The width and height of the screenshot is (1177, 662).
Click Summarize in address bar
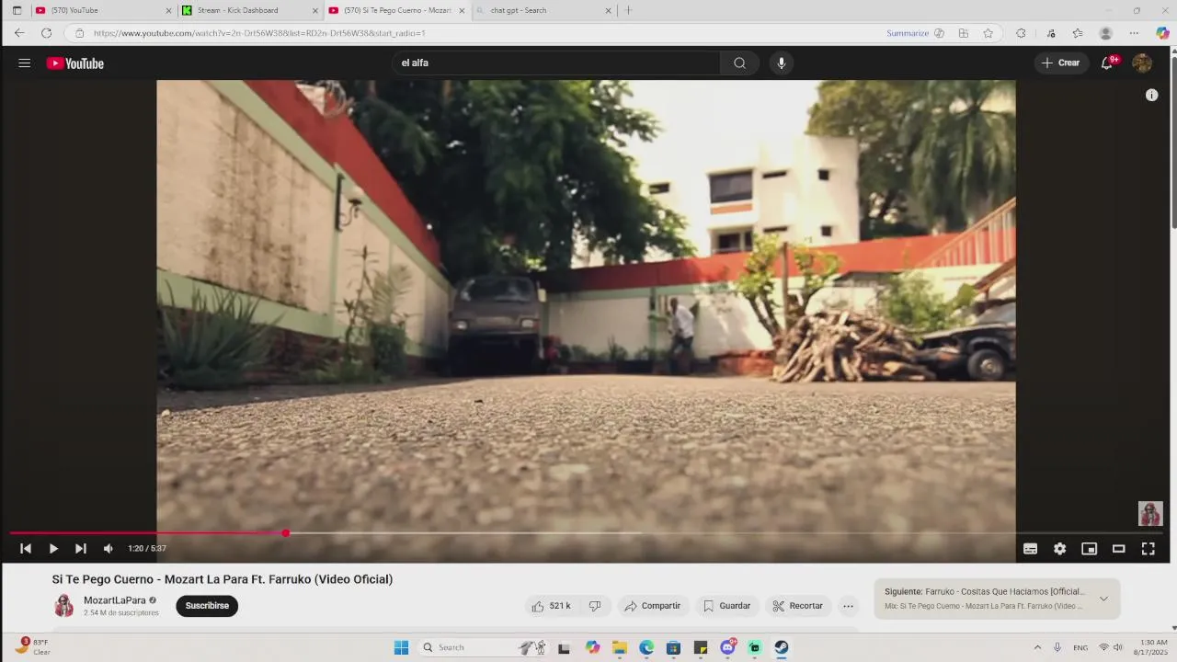coord(908,33)
